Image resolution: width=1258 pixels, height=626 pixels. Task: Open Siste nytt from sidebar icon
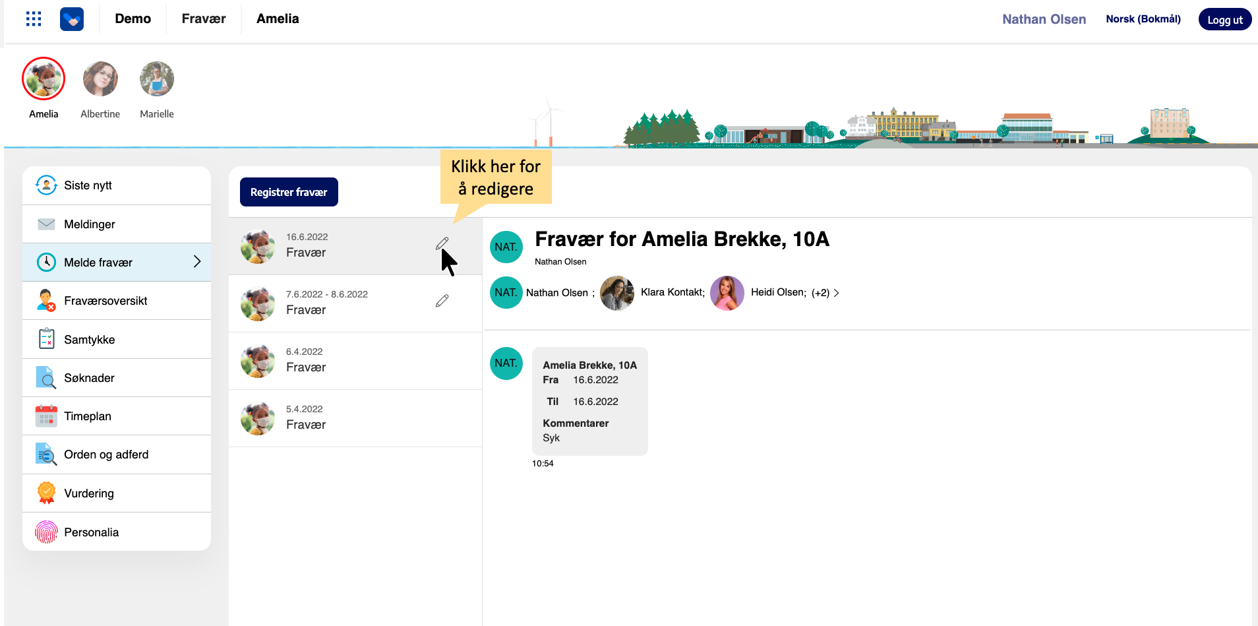point(46,185)
